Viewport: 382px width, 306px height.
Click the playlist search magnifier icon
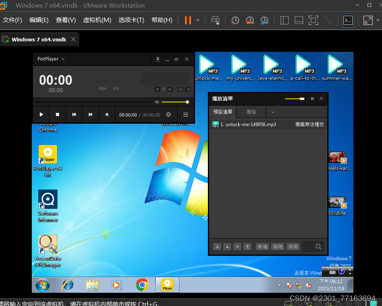318,247
